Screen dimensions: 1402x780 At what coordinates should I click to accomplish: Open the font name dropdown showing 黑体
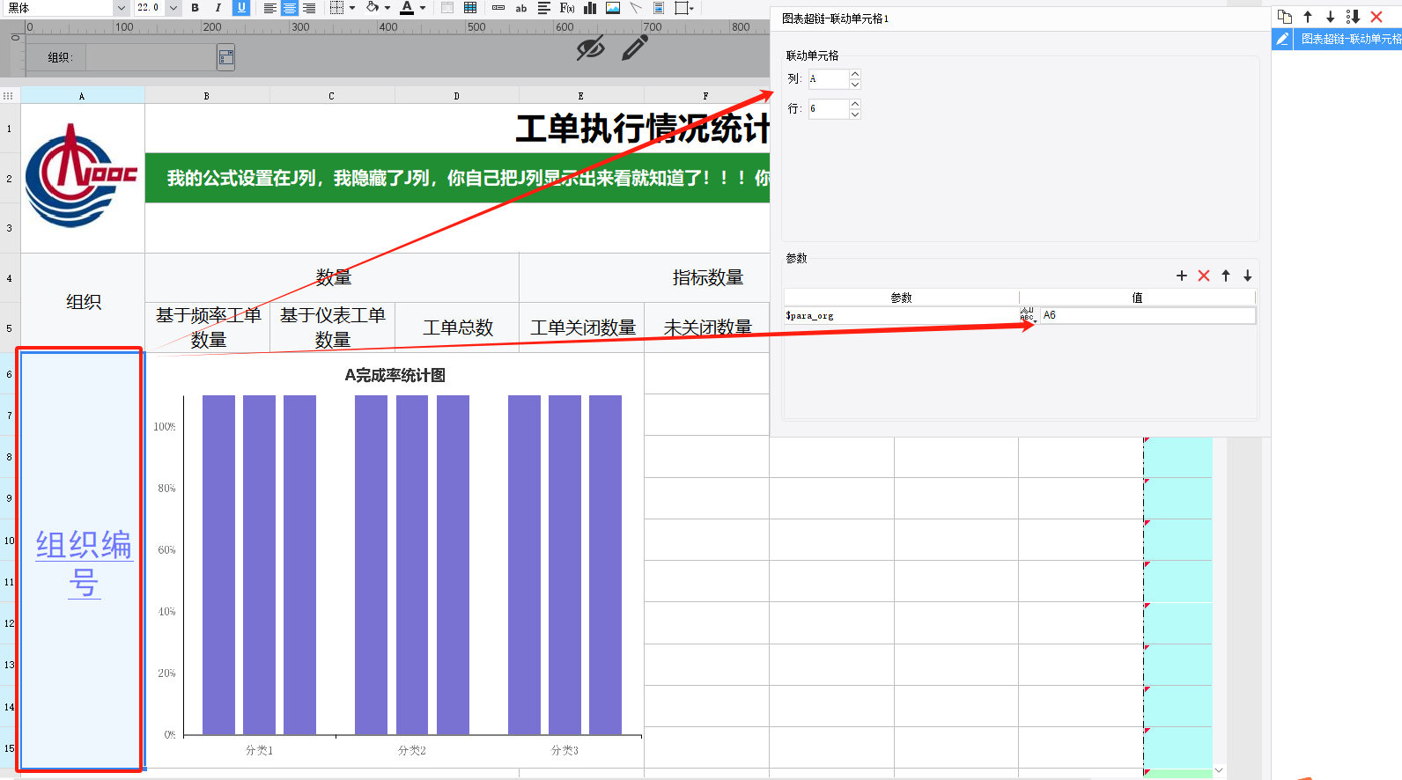click(122, 8)
